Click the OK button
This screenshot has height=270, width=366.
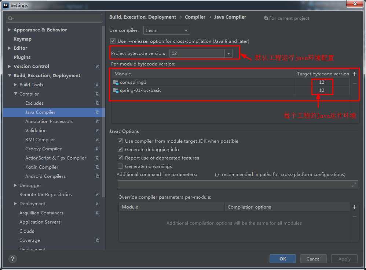pos(282,259)
